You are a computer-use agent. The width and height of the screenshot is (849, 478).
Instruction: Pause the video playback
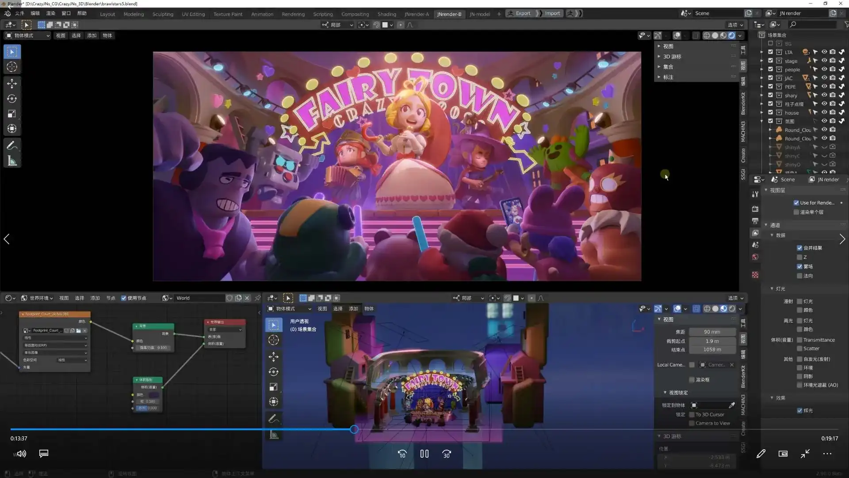424,454
